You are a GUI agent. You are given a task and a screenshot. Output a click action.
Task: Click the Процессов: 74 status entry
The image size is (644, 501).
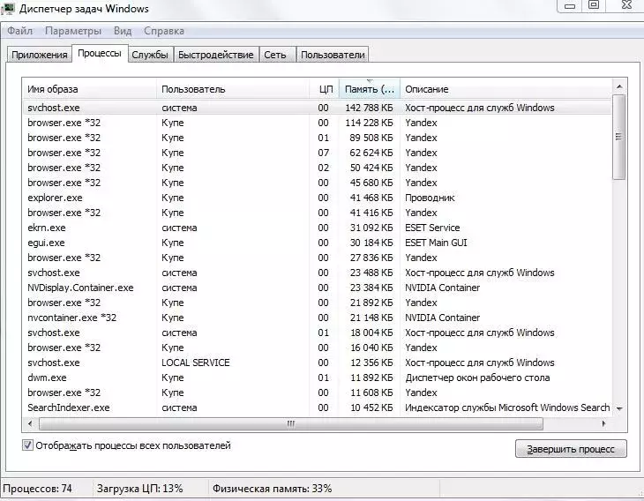pyautogui.click(x=37, y=489)
